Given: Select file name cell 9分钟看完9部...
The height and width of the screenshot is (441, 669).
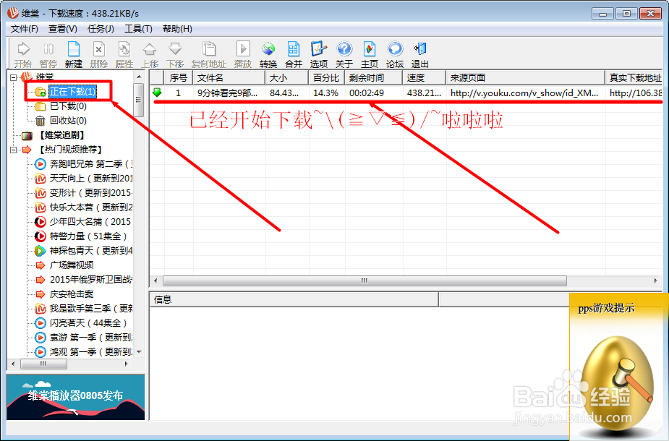Looking at the screenshot, I should coord(227,93).
